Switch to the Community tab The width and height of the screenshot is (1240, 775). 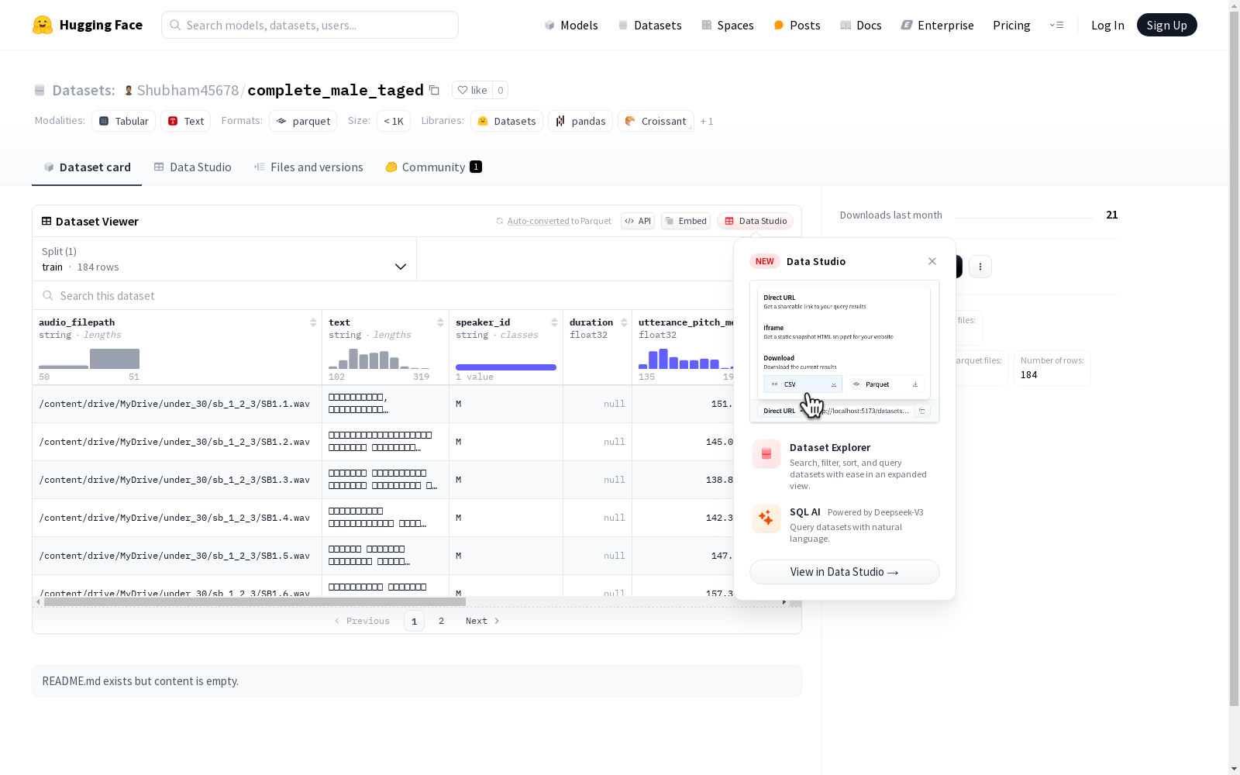433,167
